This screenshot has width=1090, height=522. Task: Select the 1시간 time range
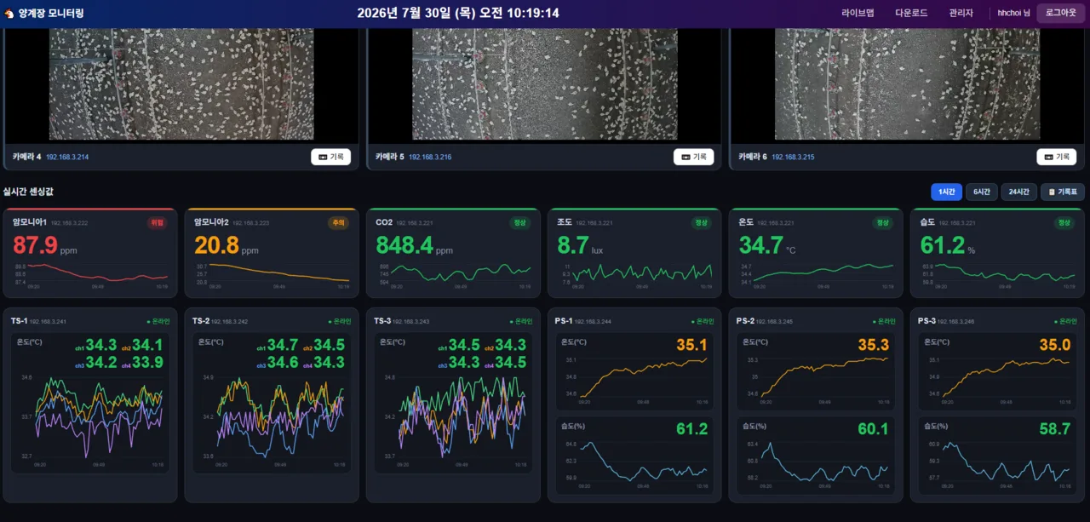click(x=946, y=192)
